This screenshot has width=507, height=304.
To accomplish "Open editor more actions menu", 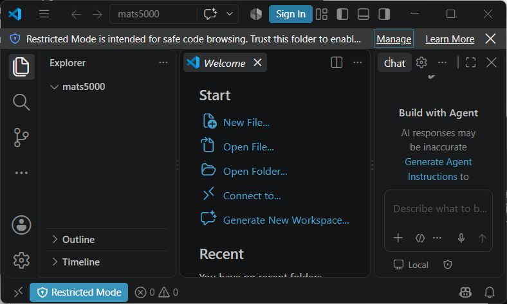I will click(x=358, y=62).
